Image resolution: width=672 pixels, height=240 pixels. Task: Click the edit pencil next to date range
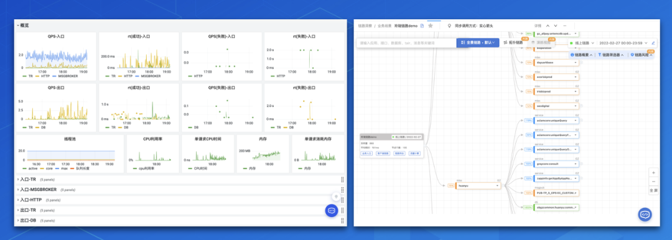[x=653, y=43]
